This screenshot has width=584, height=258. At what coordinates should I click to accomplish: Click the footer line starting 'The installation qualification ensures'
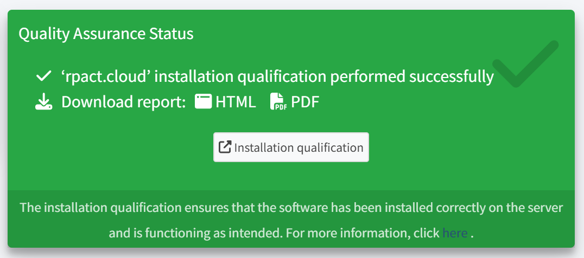coord(291,207)
